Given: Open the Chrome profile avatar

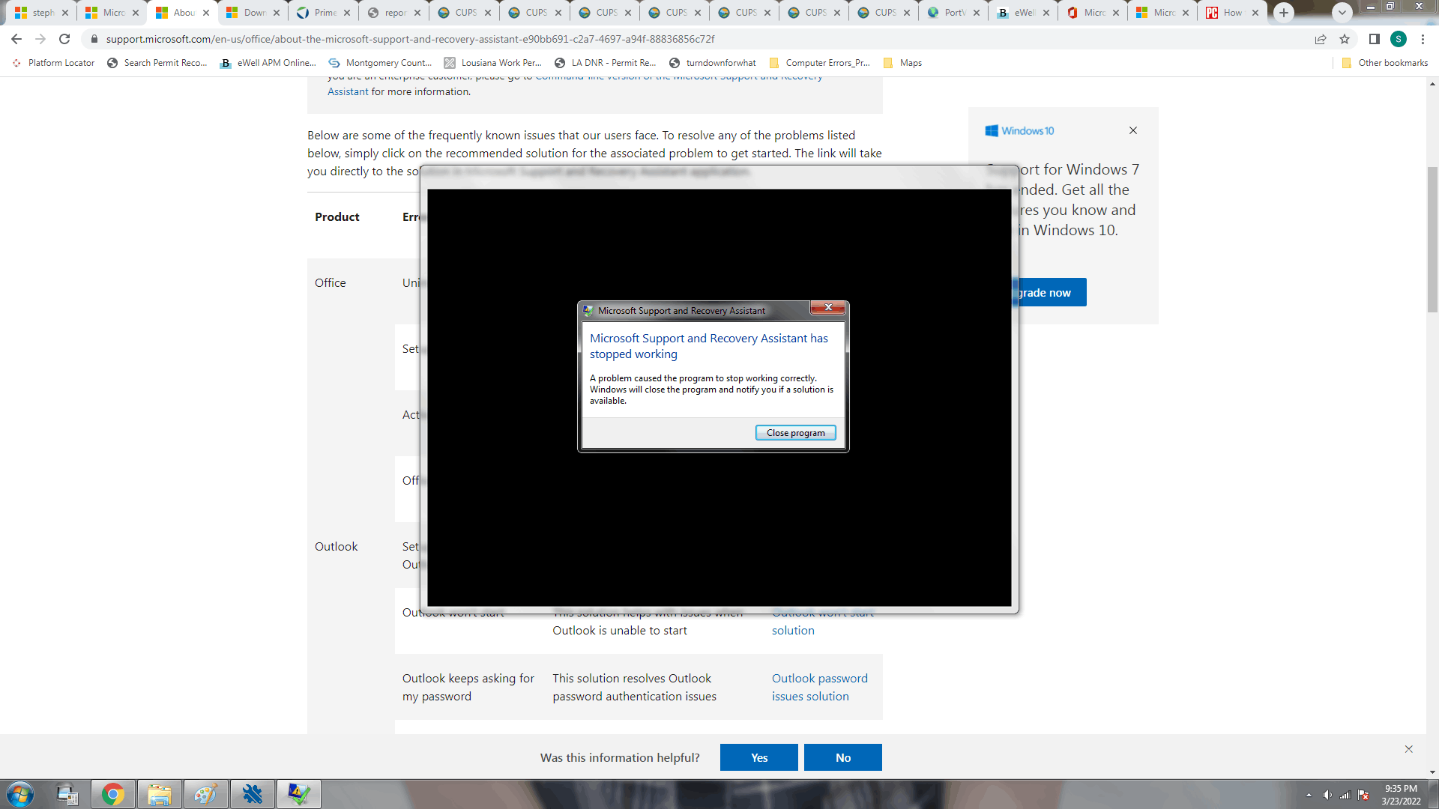Looking at the screenshot, I should [1398, 39].
